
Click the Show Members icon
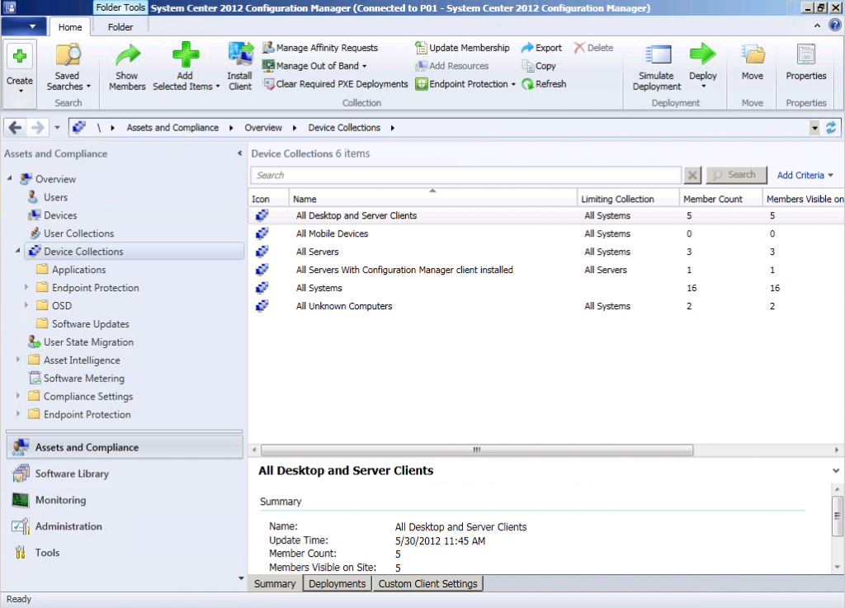pyautogui.click(x=128, y=55)
